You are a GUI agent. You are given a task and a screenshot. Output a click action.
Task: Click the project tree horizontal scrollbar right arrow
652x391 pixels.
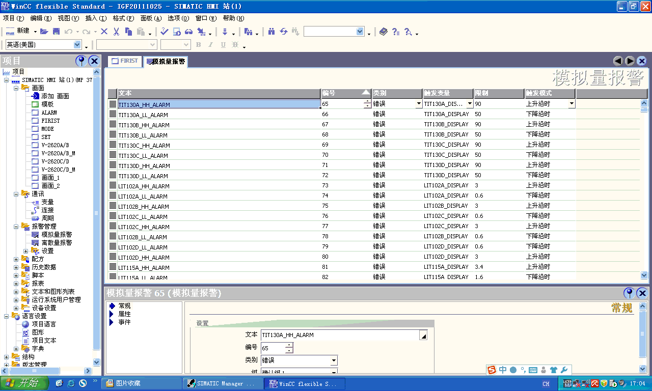pyautogui.click(x=88, y=371)
